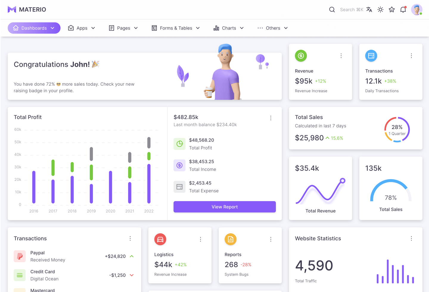Click the Credit Card green icon
The width and height of the screenshot is (429, 292).
(x=20, y=275)
